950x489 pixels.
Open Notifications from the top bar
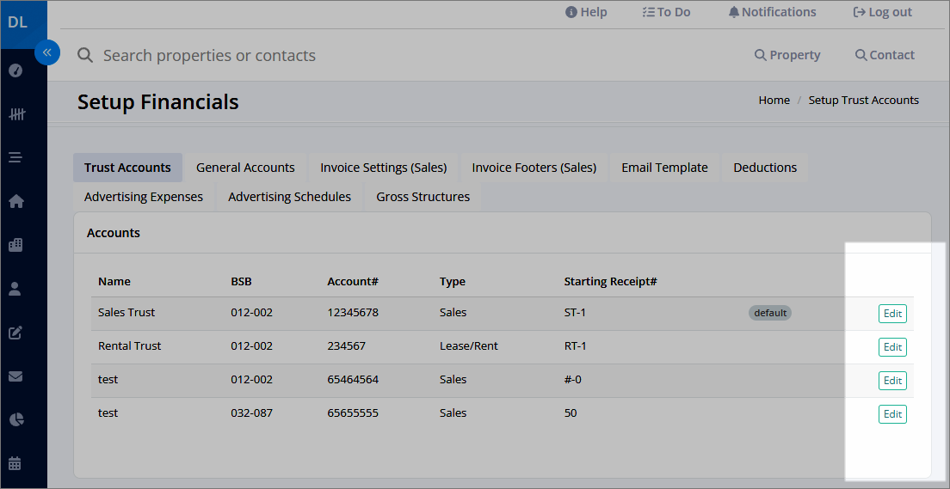[x=772, y=12]
